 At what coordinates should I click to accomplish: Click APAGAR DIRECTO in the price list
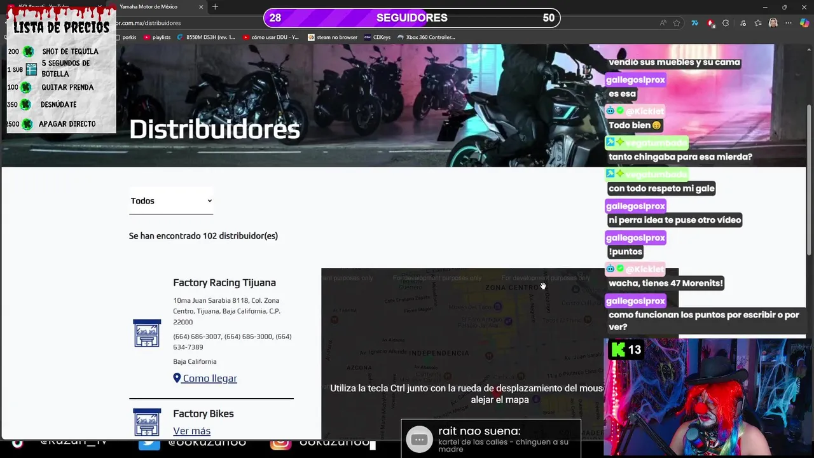[67, 124]
